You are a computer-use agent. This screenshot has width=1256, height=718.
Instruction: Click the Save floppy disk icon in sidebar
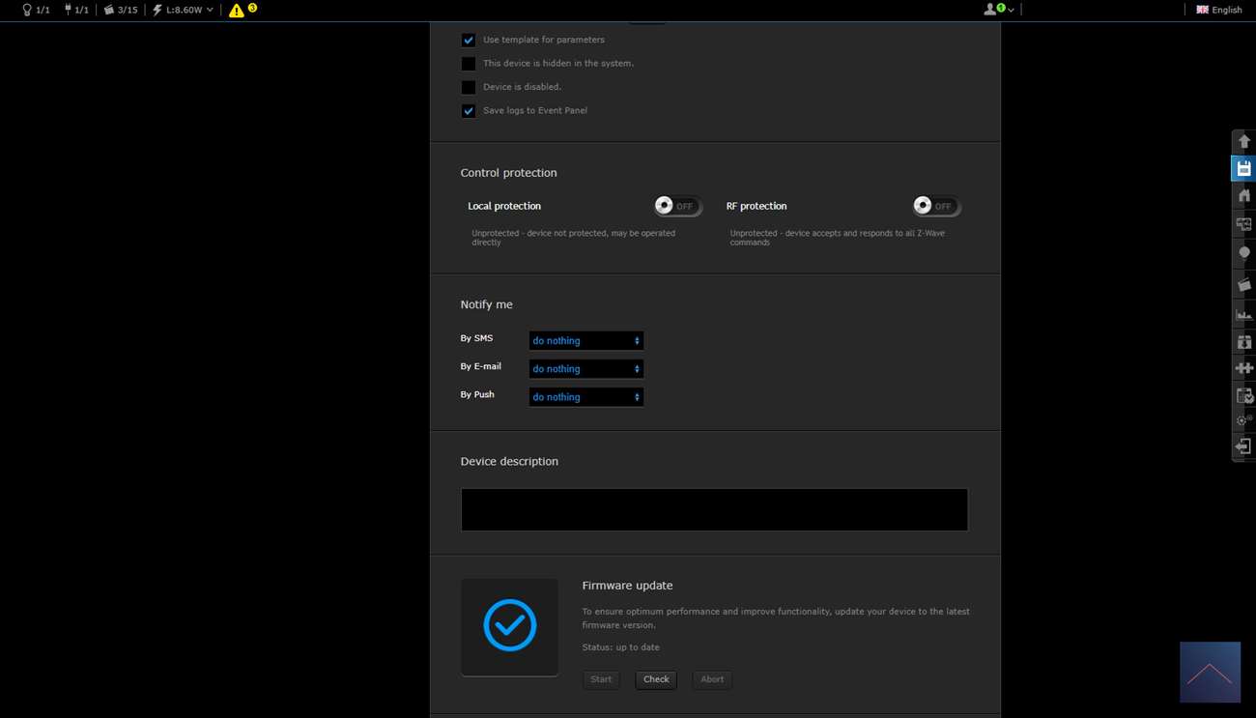coord(1243,169)
